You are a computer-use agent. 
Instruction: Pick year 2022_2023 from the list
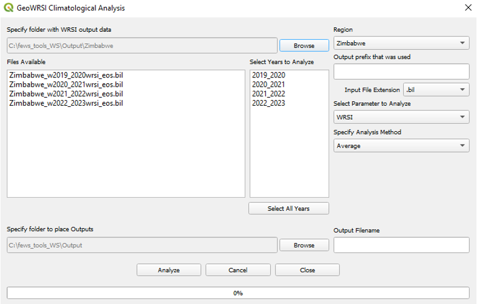point(269,103)
